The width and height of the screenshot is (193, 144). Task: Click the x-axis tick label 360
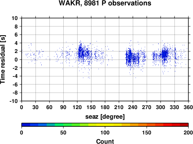(188, 107)
